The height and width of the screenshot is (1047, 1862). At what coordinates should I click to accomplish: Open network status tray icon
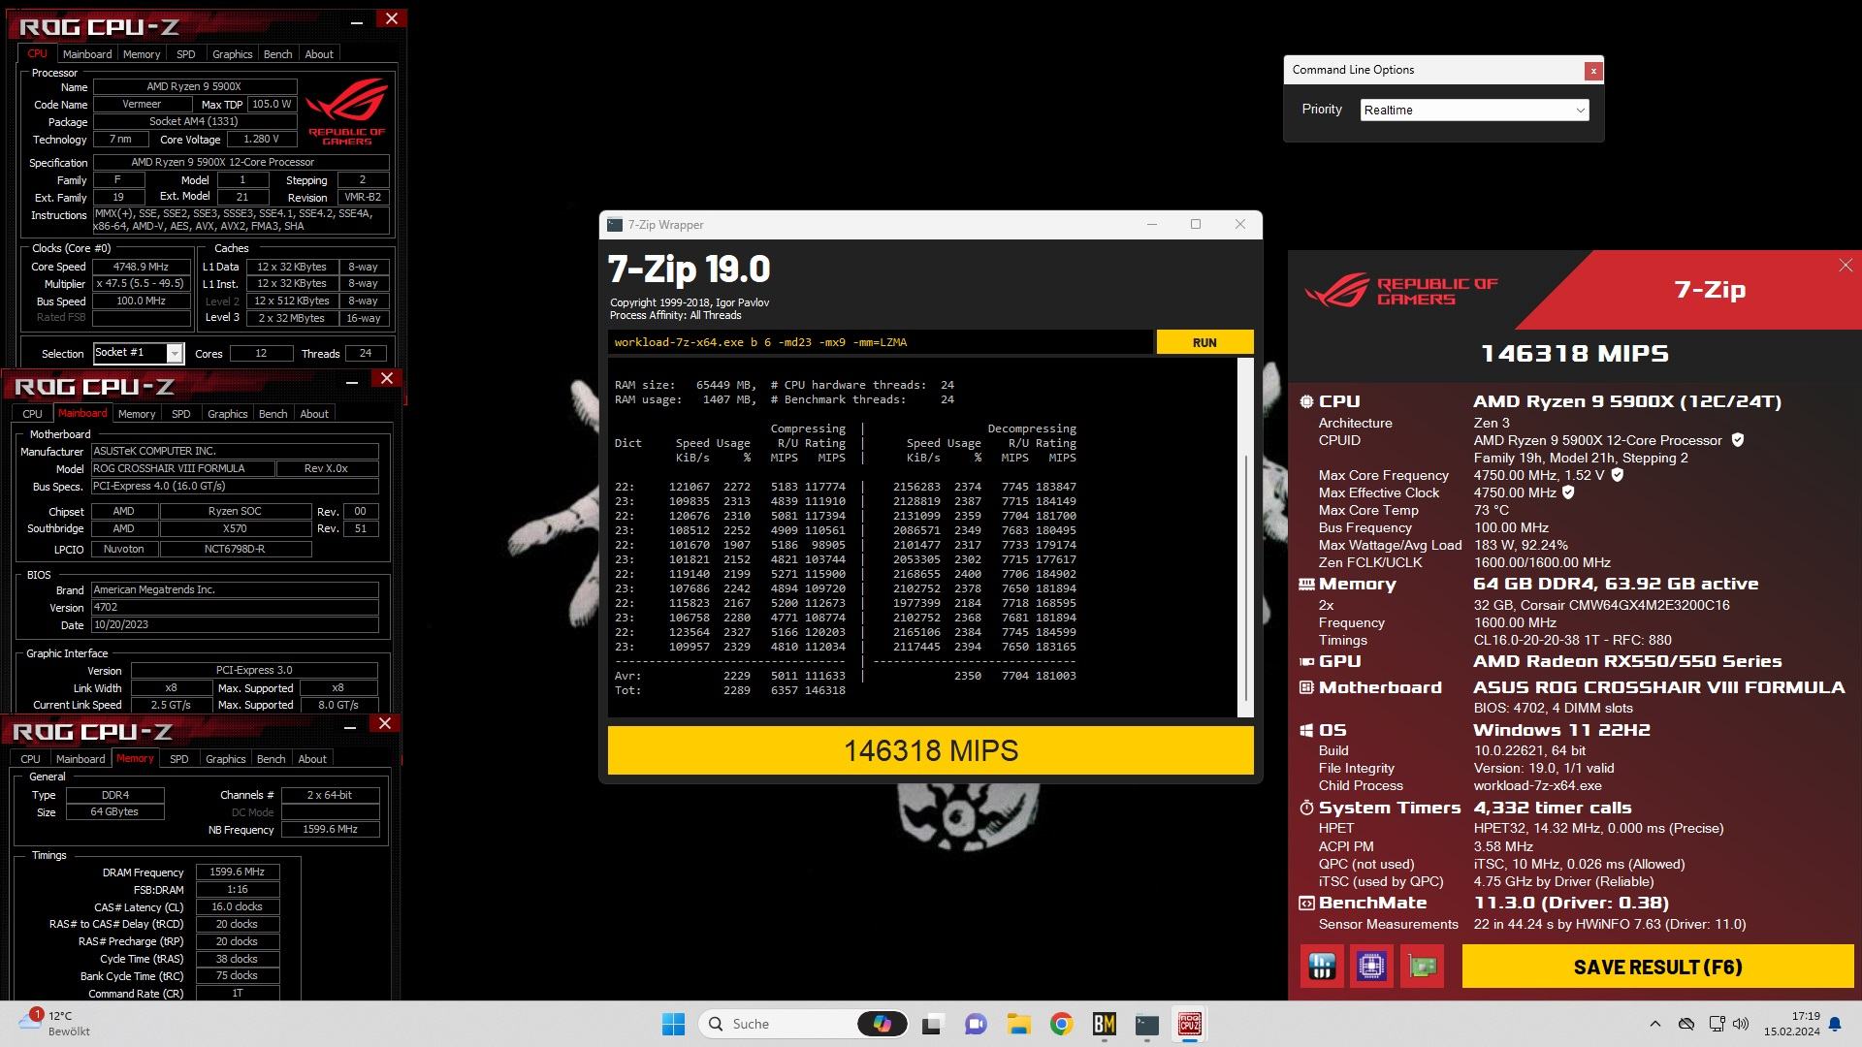tap(1717, 1024)
